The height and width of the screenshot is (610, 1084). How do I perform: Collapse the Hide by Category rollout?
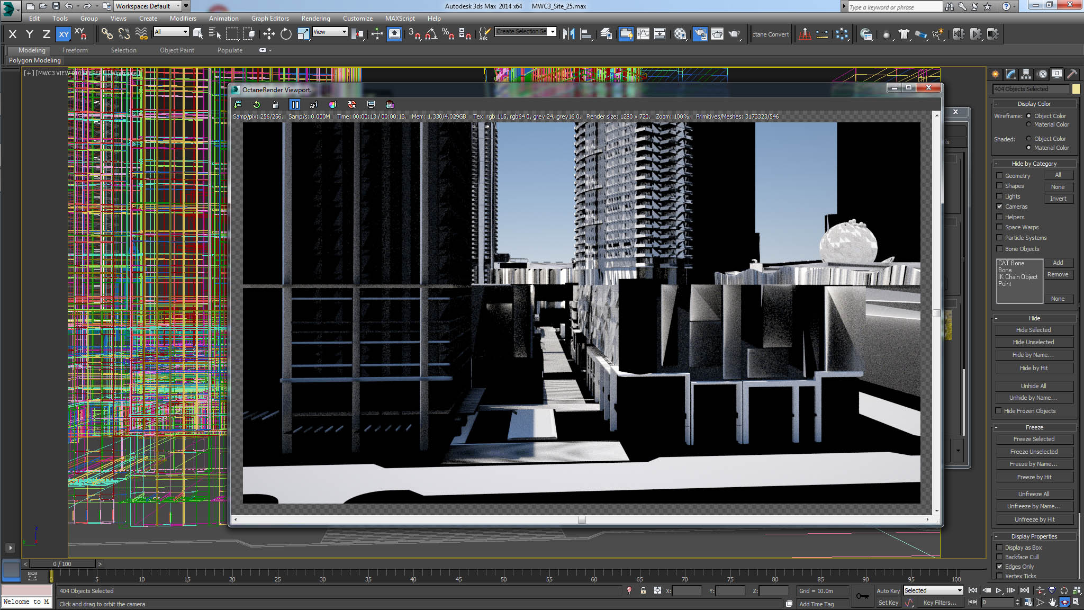tap(1034, 164)
